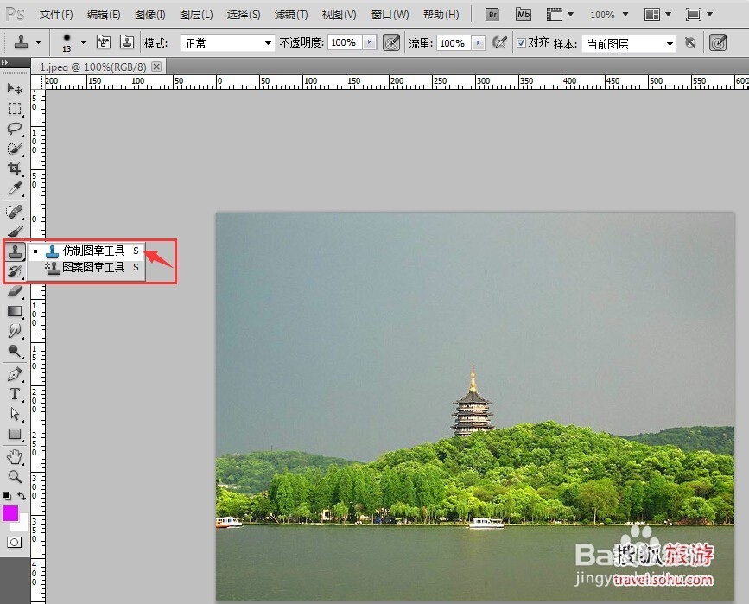
Task: Click the opacity 100% input field
Action: coord(345,42)
